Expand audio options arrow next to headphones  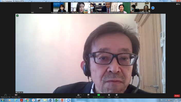tap(10, 95)
